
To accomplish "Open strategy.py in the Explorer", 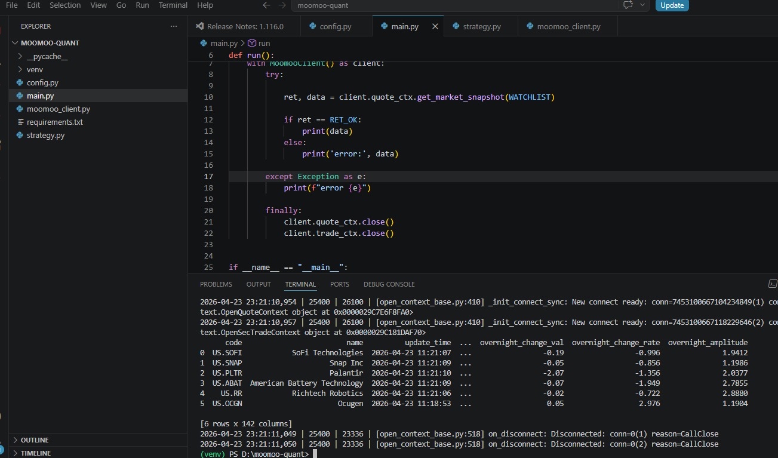I will [45, 136].
